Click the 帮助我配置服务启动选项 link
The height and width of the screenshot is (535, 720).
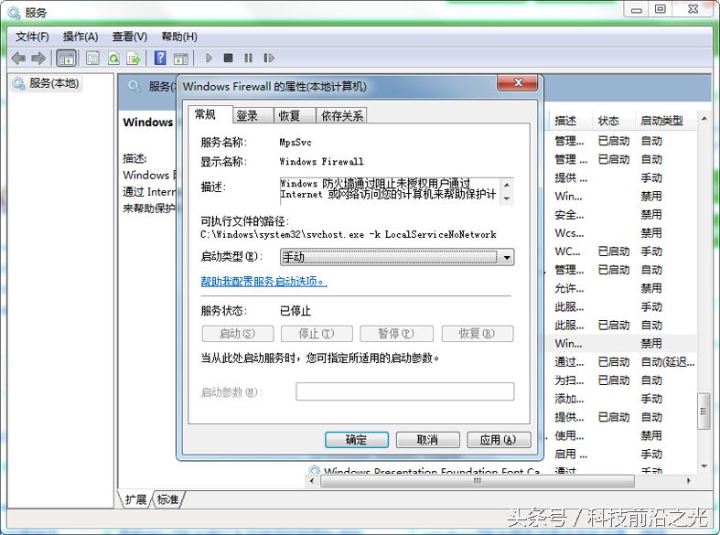click(x=263, y=282)
